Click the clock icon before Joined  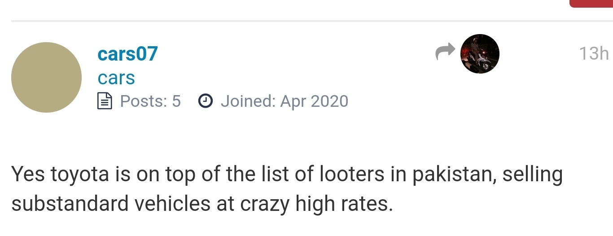[x=205, y=101]
